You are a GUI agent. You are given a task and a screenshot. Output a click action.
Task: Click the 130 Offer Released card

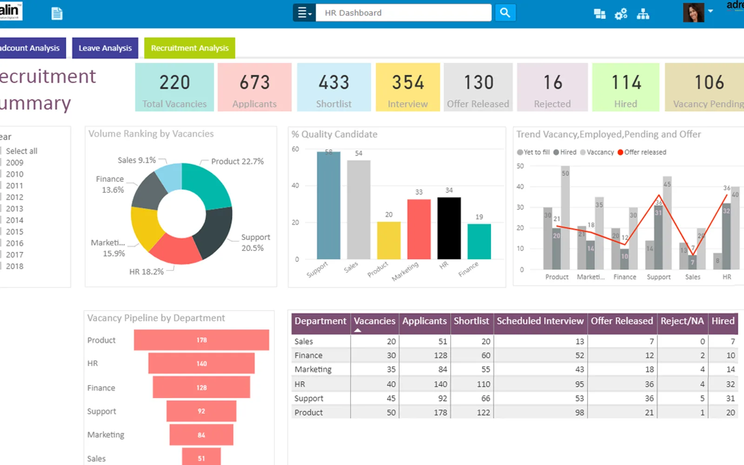(478, 87)
